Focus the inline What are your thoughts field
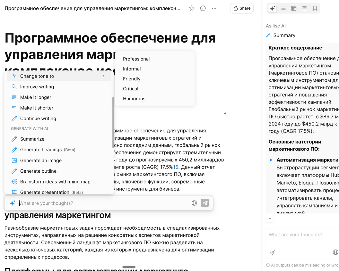 tap(104, 203)
